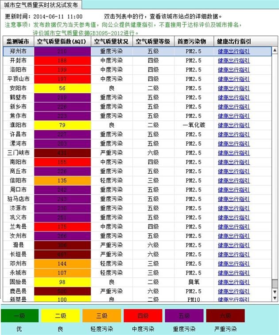This screenshot has height=335, width=279.
Task: Sort by 空气质量指数(AQI) column header
Action: tap(62, 41)
